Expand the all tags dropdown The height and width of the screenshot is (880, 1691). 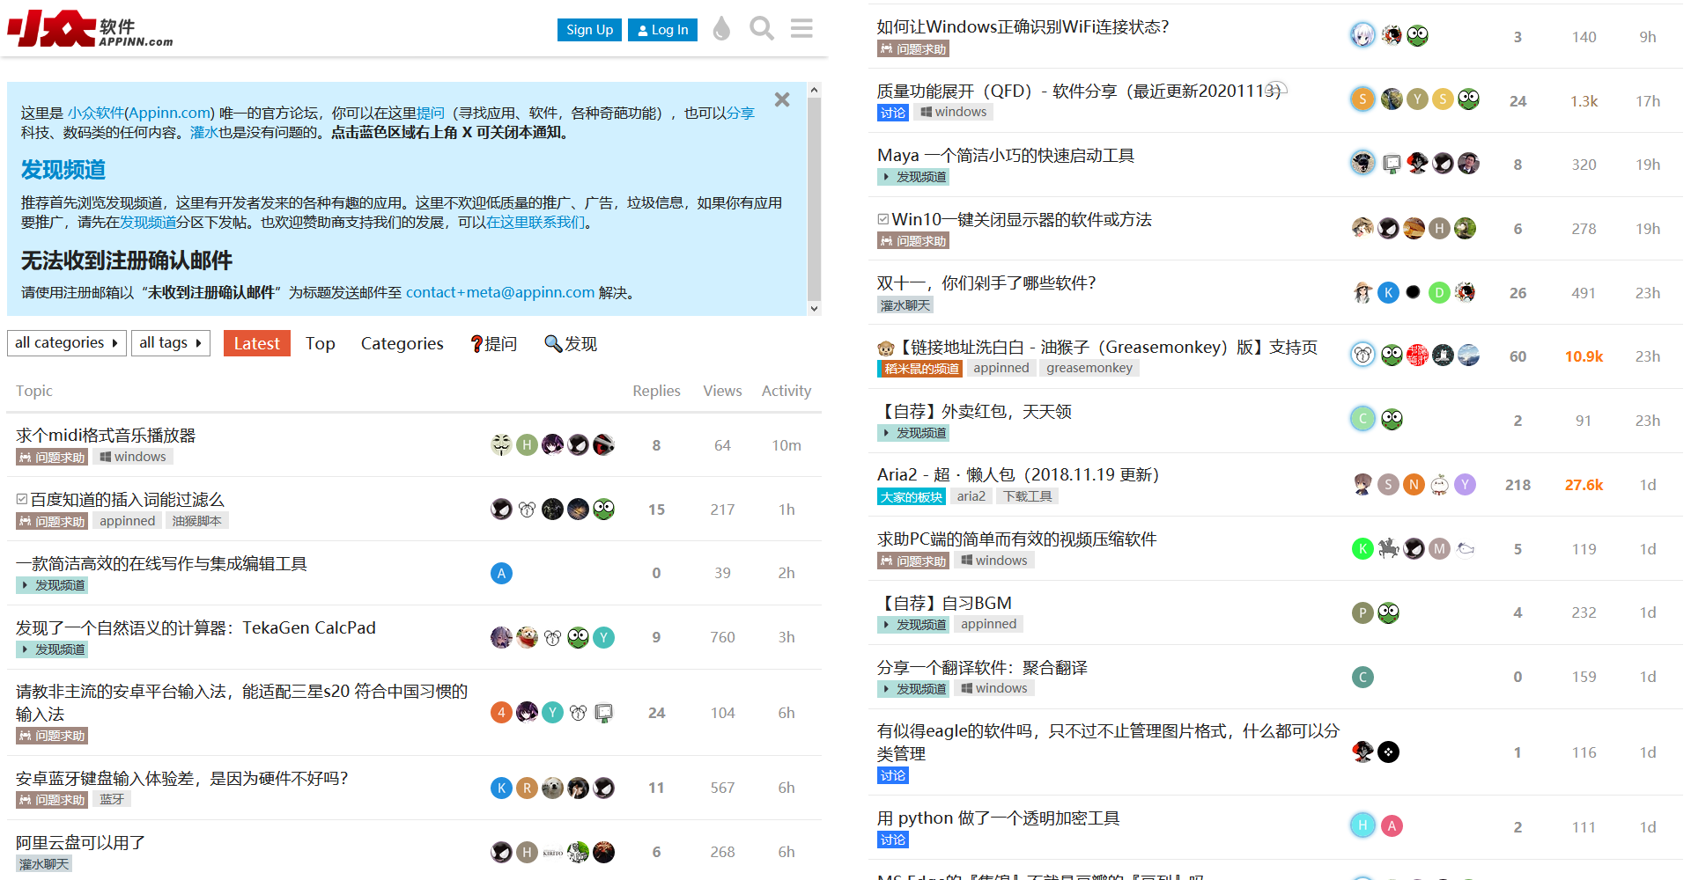171,343
